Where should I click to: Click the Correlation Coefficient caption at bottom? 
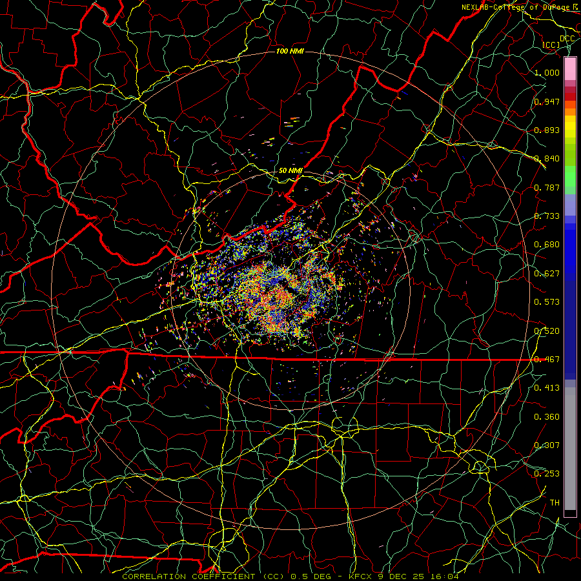pyautogui.click(x=290, y=576)
